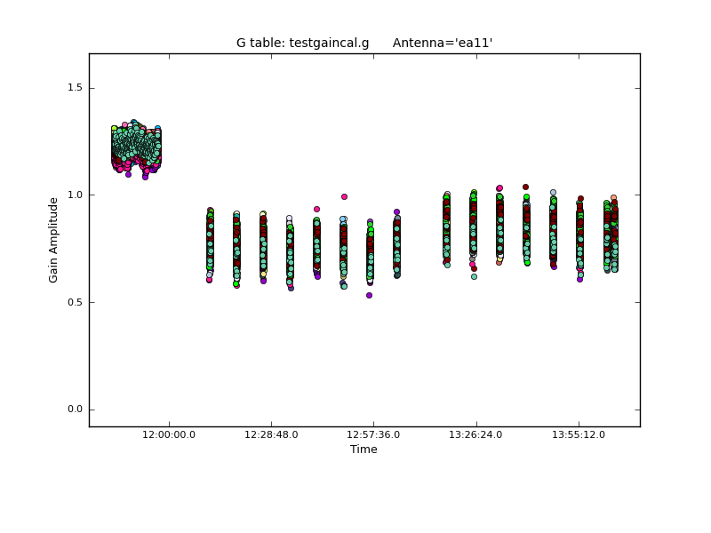Pick the isolated pink outlier point near amplitude 1.0
This screenshot has height=533, width=711.
coord(344,196)
